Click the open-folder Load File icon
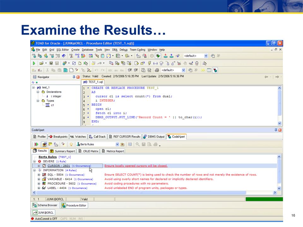The width and height of the screenshot is (303, 227). point(41,63)
